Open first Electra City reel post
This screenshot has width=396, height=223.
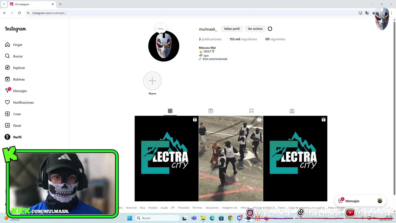point(166,159)
